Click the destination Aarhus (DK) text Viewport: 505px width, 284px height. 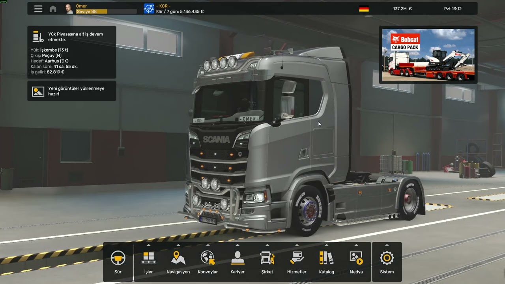pyautogui.click(x=49, y=61)
